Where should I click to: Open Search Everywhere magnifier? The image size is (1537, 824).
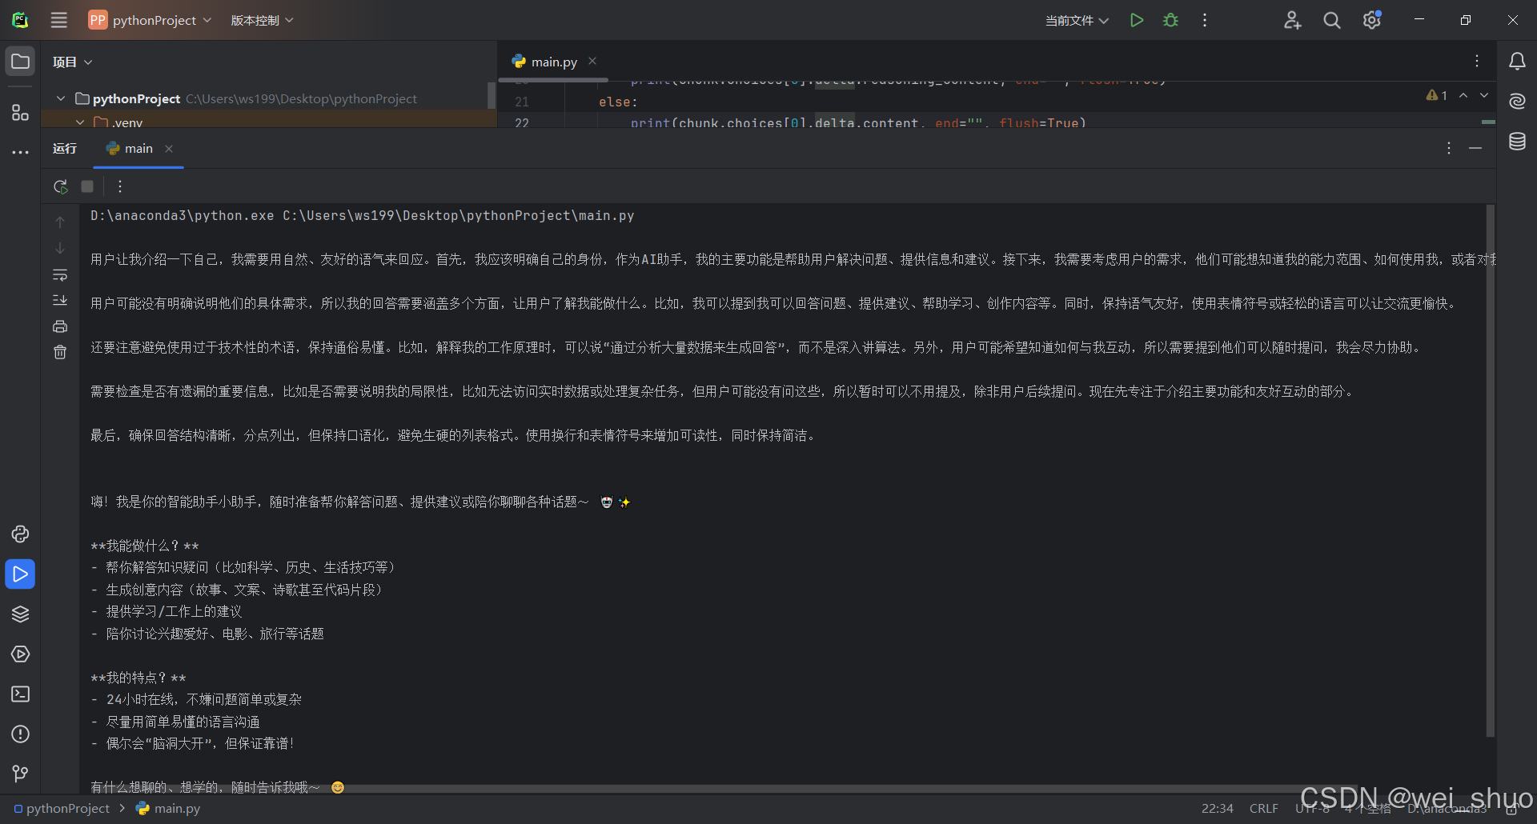point(1332,20)
